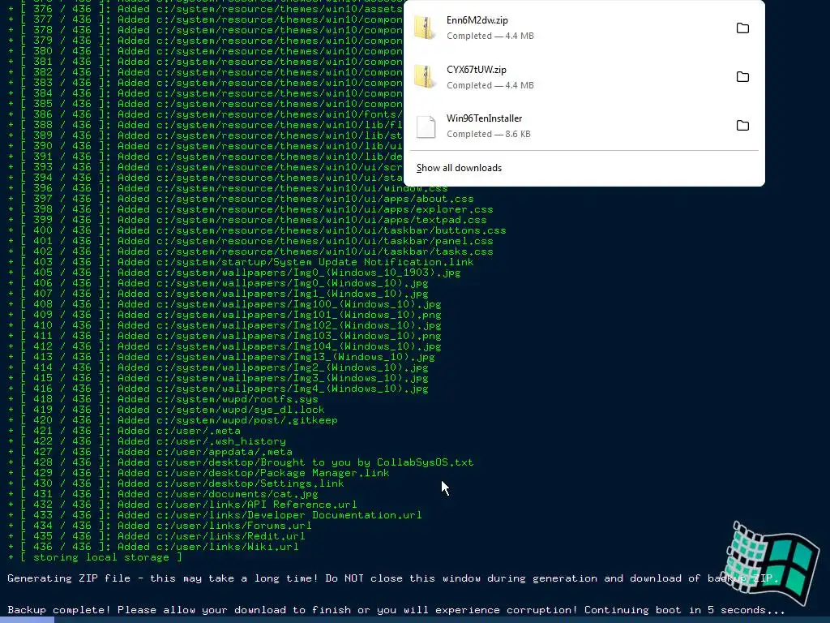Click log line 421 'c:/user/.meta'
830x623 pixels.
point(124,430)
